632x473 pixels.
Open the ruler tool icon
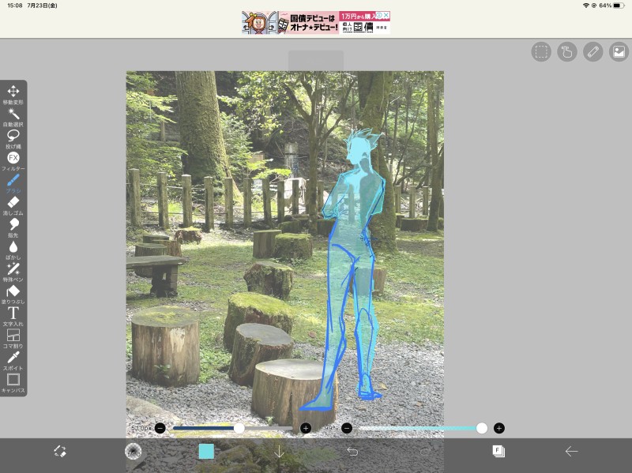[593, 51]
